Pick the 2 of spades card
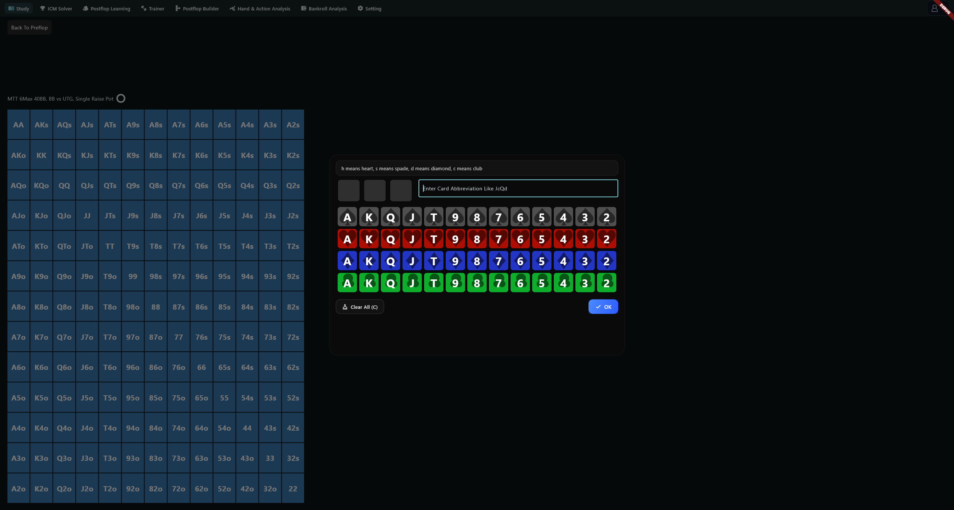Screen dimensions: 954x510 [x=606, y=217]
